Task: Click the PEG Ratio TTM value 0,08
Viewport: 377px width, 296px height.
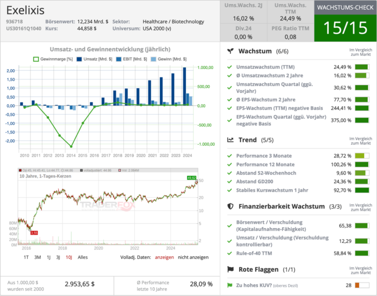Action: tap(290, 37)
